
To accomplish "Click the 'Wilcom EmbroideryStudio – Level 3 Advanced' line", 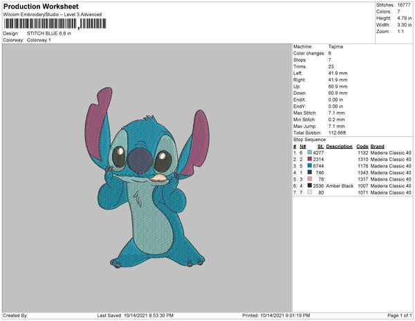I will [x=53, y=15].
